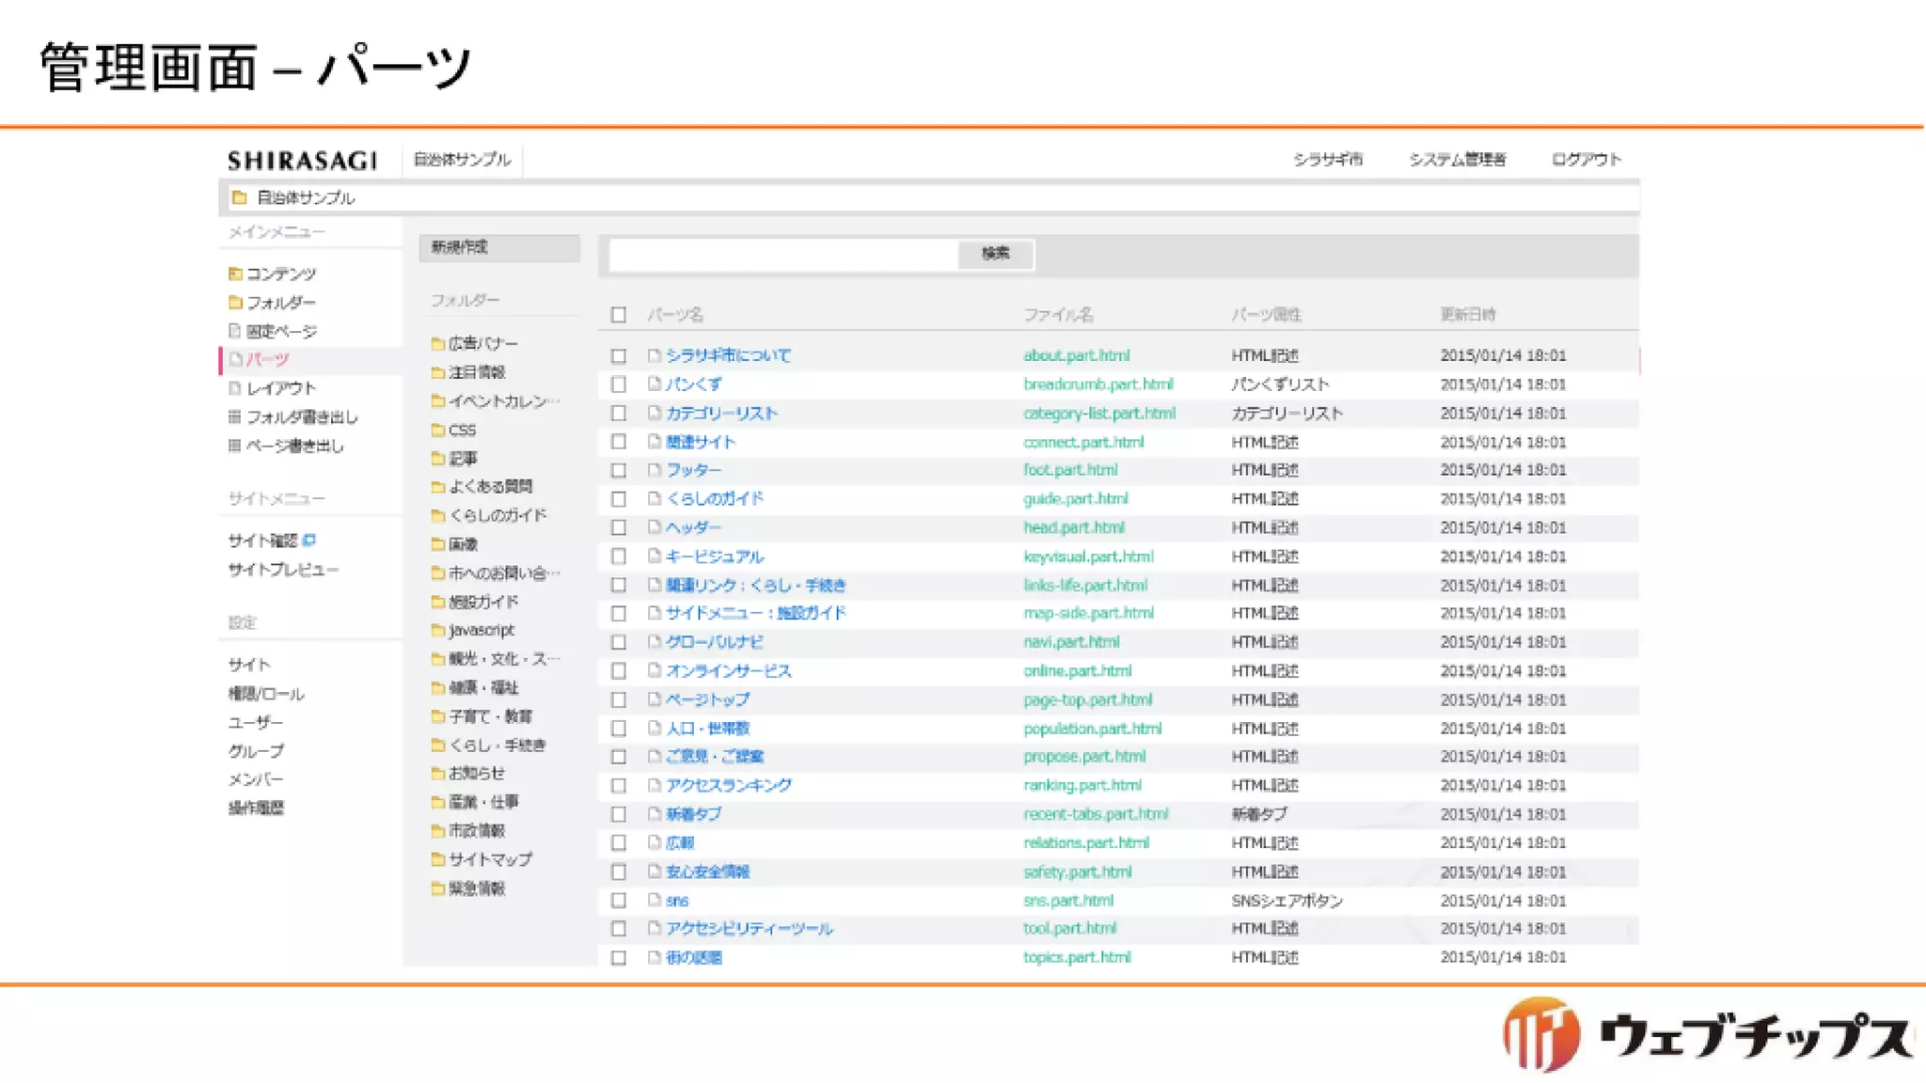Click the フォルダ書き出し grid icon

point(235,416)
